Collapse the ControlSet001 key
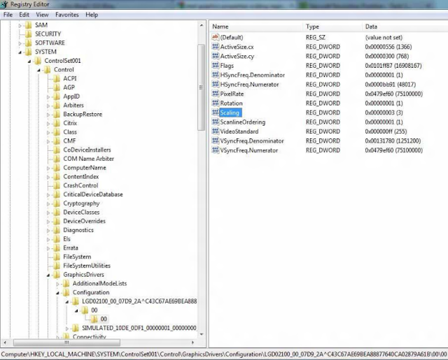 (29, 62)
